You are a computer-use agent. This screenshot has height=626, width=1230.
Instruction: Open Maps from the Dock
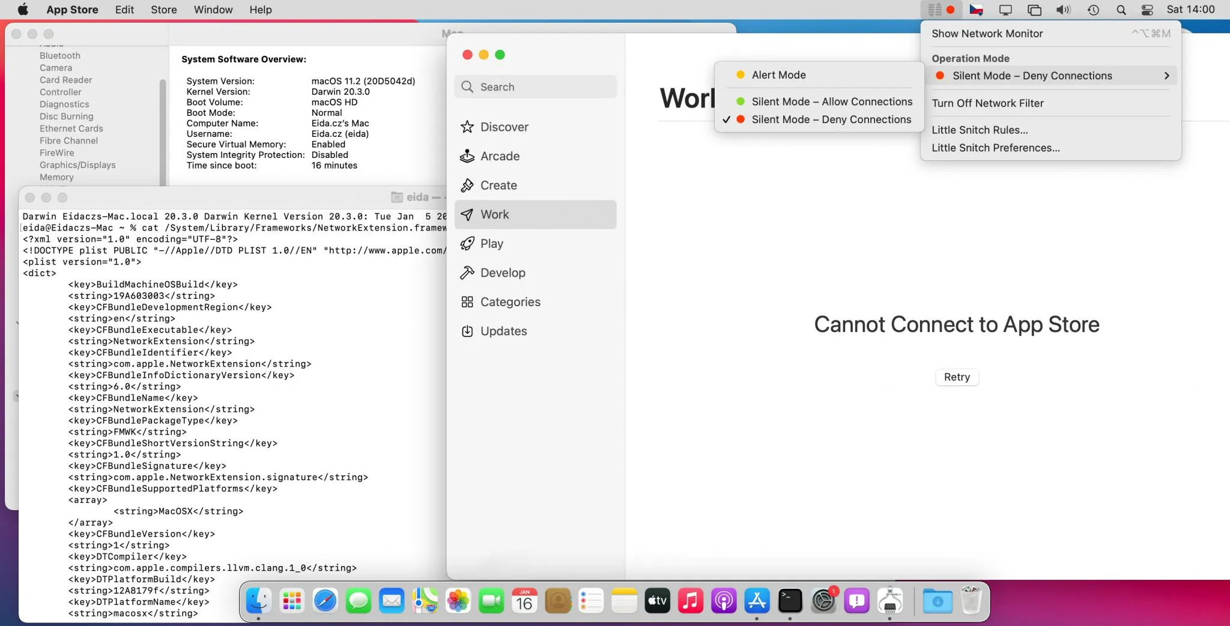pos(425,600)
